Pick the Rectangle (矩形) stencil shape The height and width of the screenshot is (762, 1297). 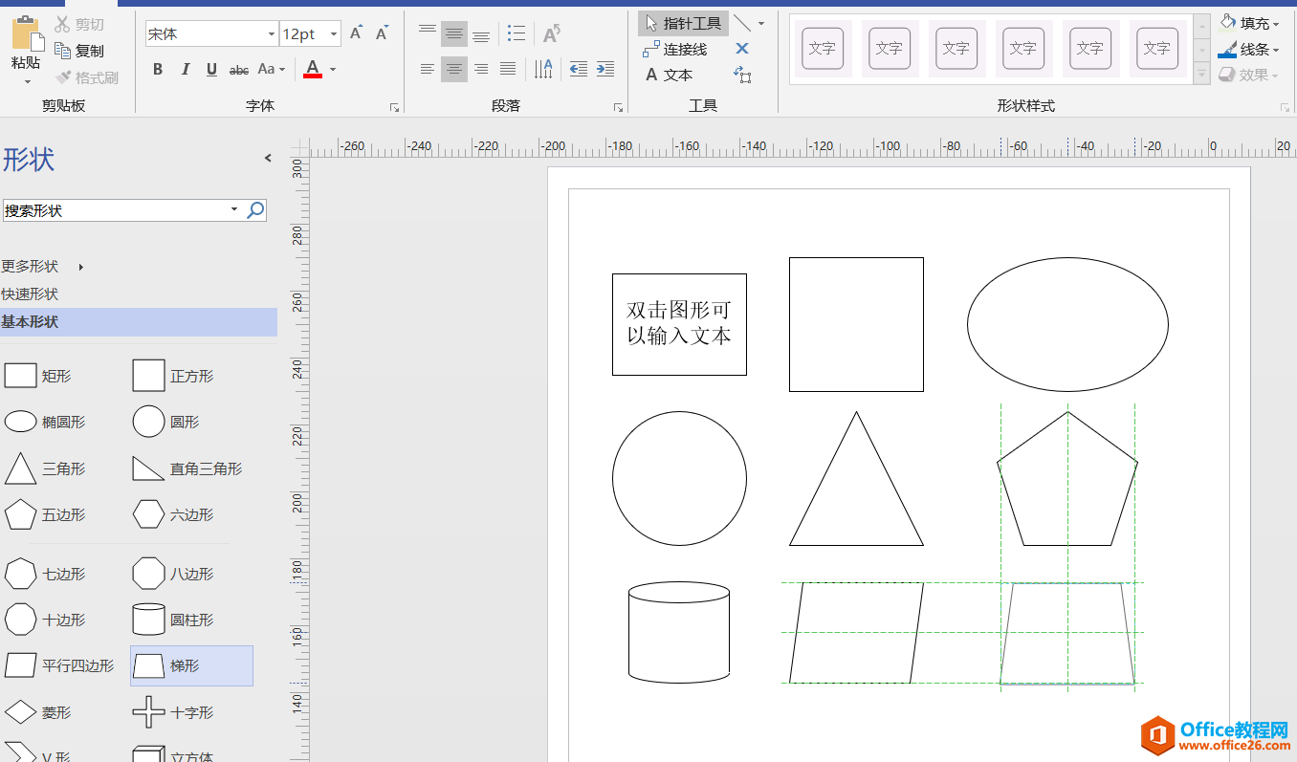pos(38,376)
